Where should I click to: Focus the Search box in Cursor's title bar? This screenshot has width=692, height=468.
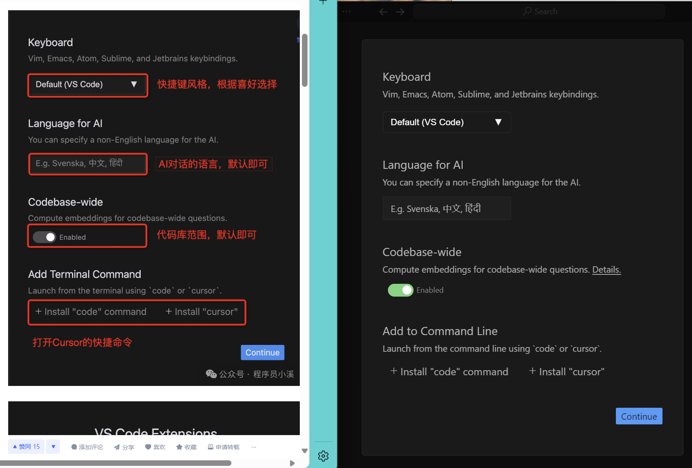click(x=539, y=12)
